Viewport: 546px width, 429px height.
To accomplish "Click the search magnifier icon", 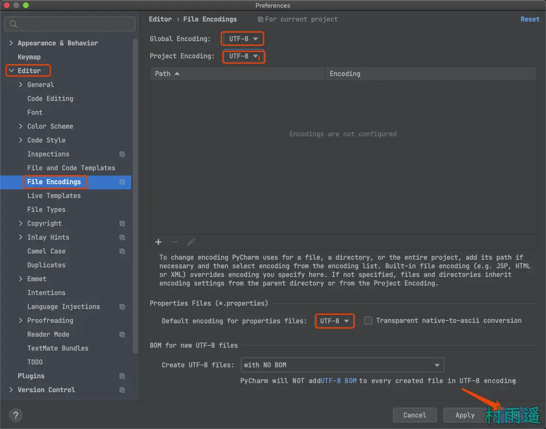I will tap(13, 24).
